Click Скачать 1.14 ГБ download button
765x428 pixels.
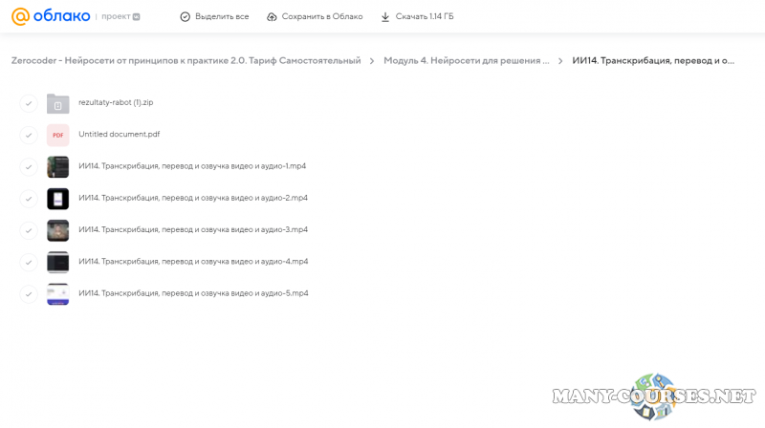[424, 17]
